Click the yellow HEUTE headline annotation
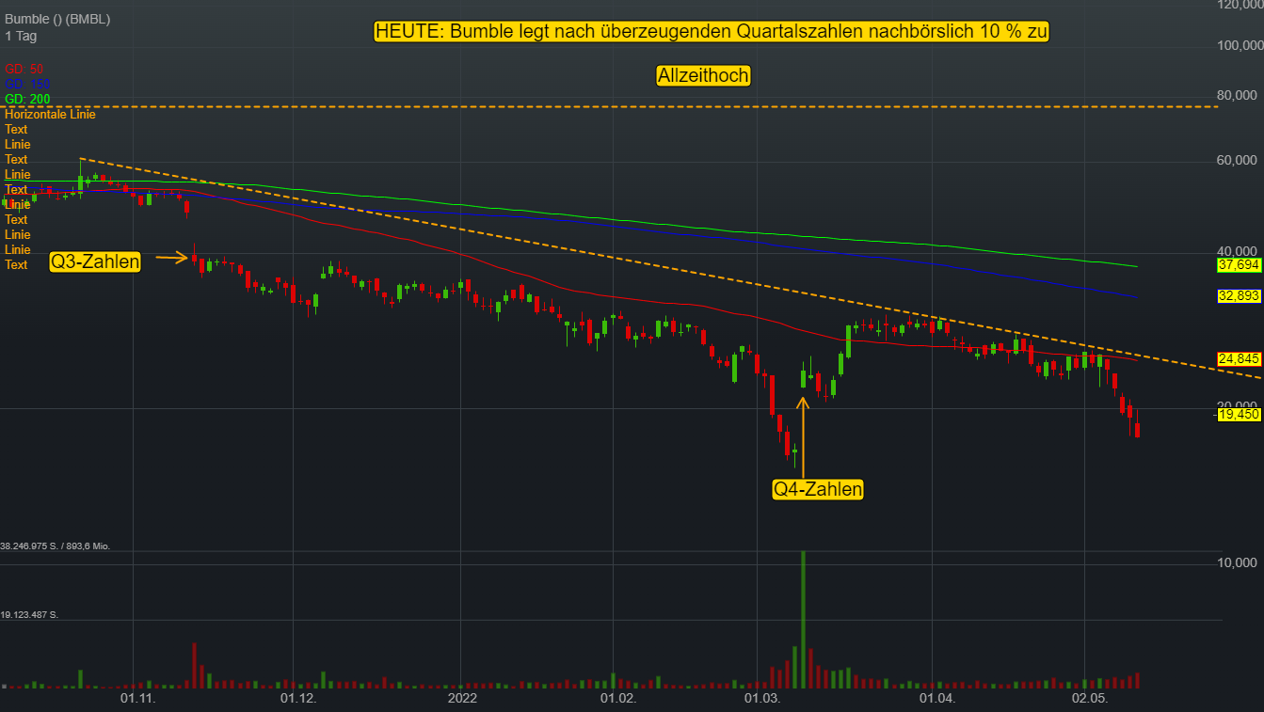 pyautogui.click(x=712, y=31)
